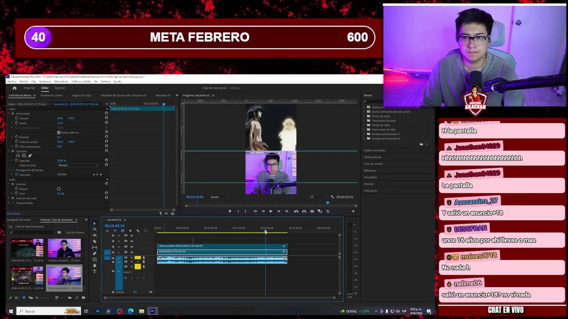Select the Ripple Edit tool
This screenshot has height=319, width=568.
(x=95, y=235)
